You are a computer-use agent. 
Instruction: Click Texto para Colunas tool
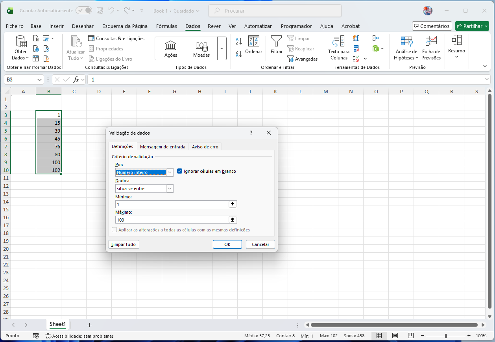tap(339, 48)
